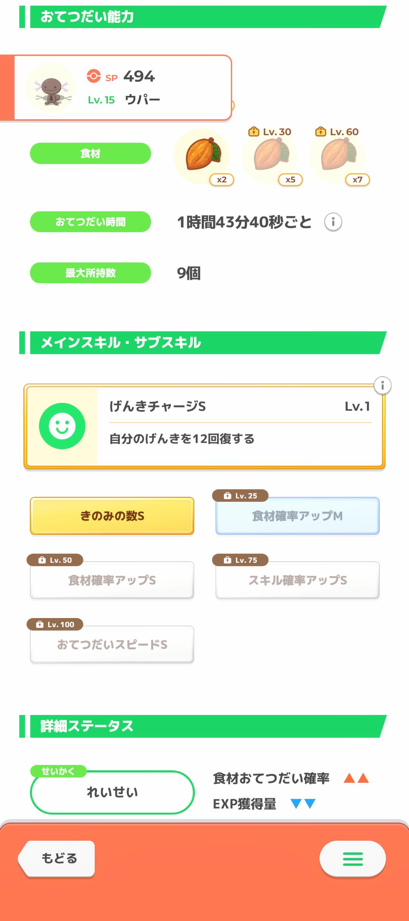Tap locked スキル確率アップS sub skill
The image size is (409, 921).
pos(297,580)
